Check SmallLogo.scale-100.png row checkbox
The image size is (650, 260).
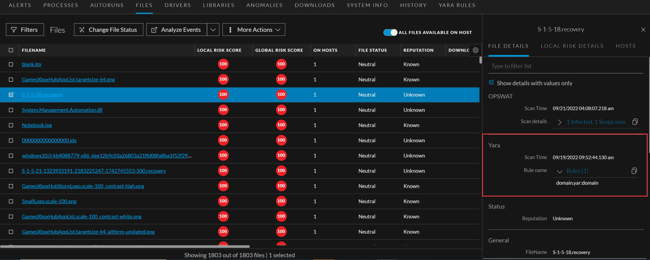[11, 201]
